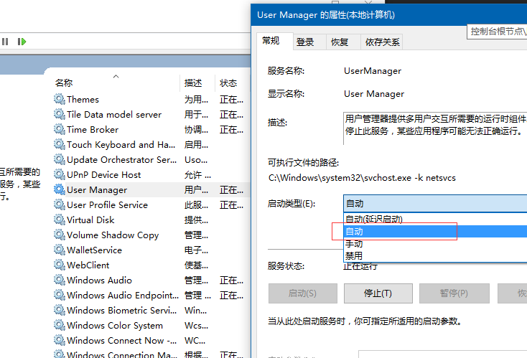Click the 状态 column header
This screenshot has width=527, height=358.
click(x=228, y=83)
